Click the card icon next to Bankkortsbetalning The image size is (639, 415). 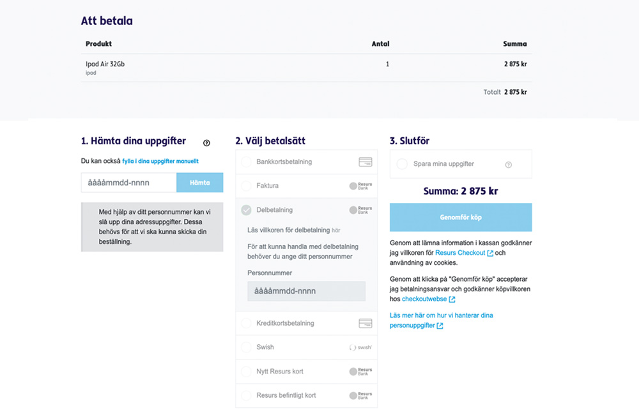[x=365, y=162]
